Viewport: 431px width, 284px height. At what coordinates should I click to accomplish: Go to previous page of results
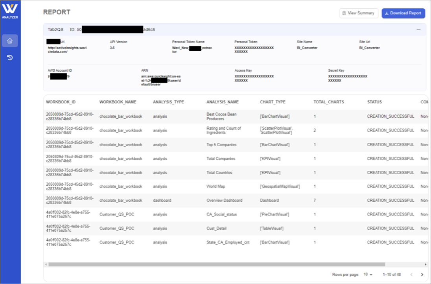[411, 275]
